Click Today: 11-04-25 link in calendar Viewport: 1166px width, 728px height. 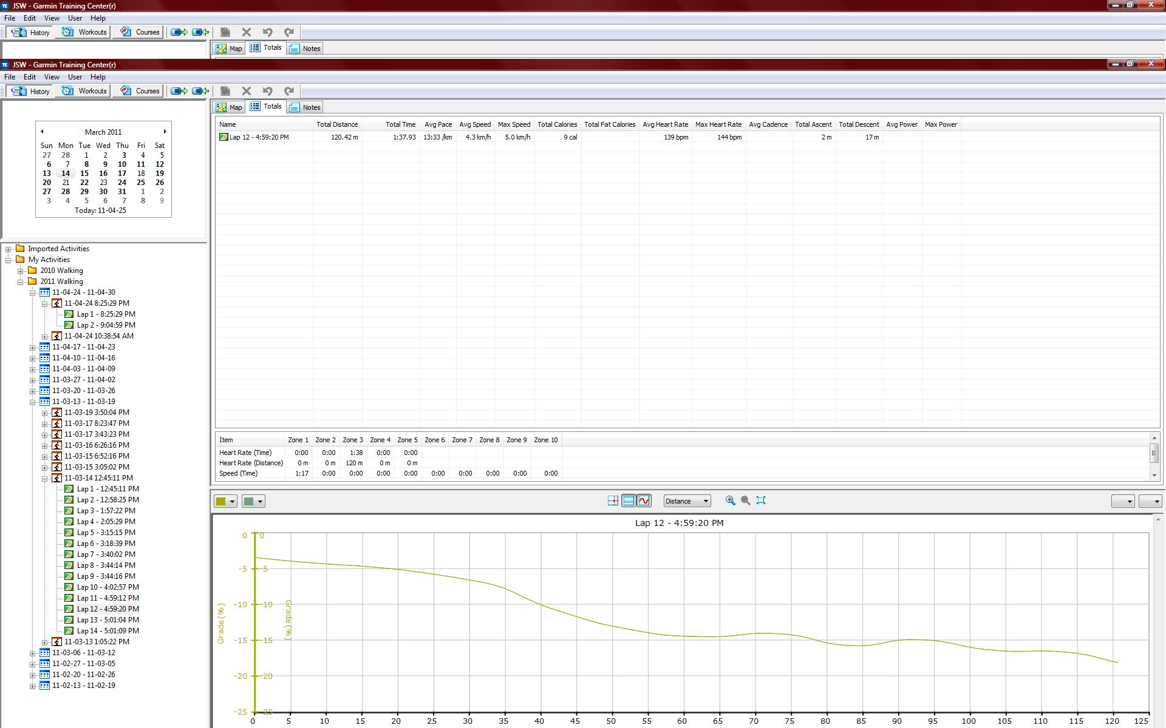[x=100, y=211]
